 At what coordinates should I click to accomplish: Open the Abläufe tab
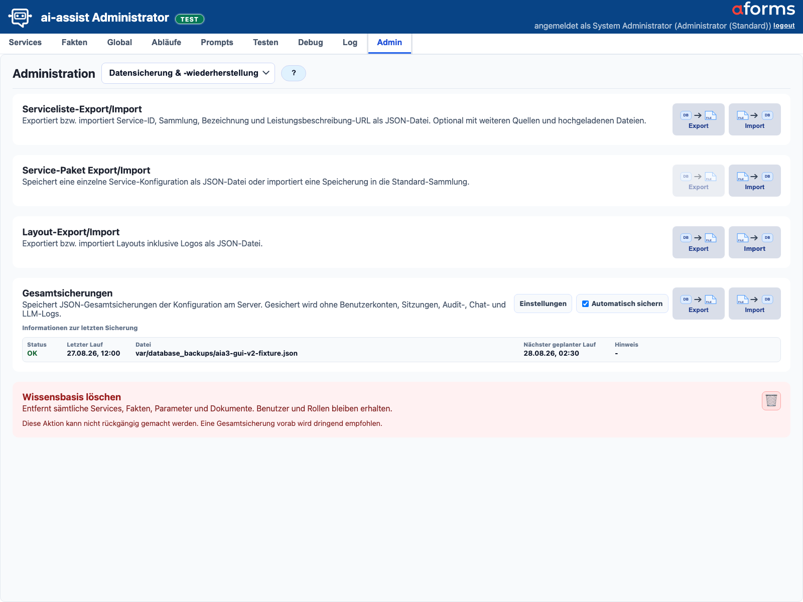coord(166,43)
